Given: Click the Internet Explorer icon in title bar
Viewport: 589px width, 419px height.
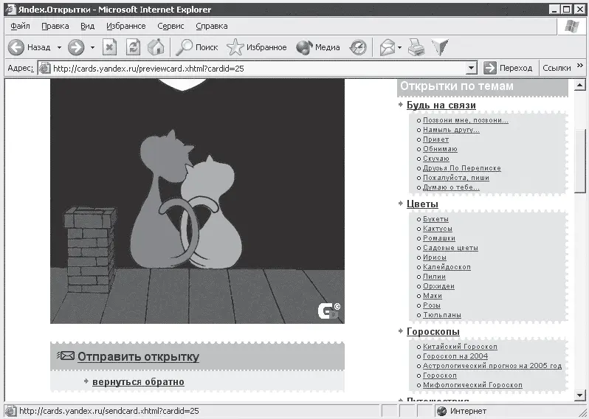Looking at the screenshot, I should tap(10, 10).
